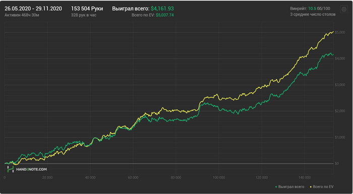Click the $2,000 y-axis label

(340, 111)
